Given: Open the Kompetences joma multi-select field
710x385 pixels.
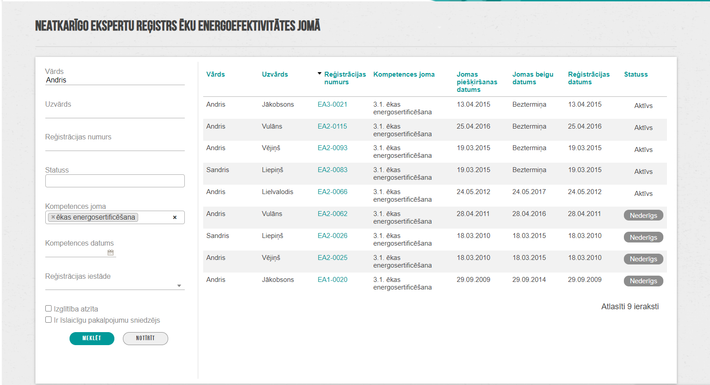Looking at the screenshot, I should coord(115,217).
